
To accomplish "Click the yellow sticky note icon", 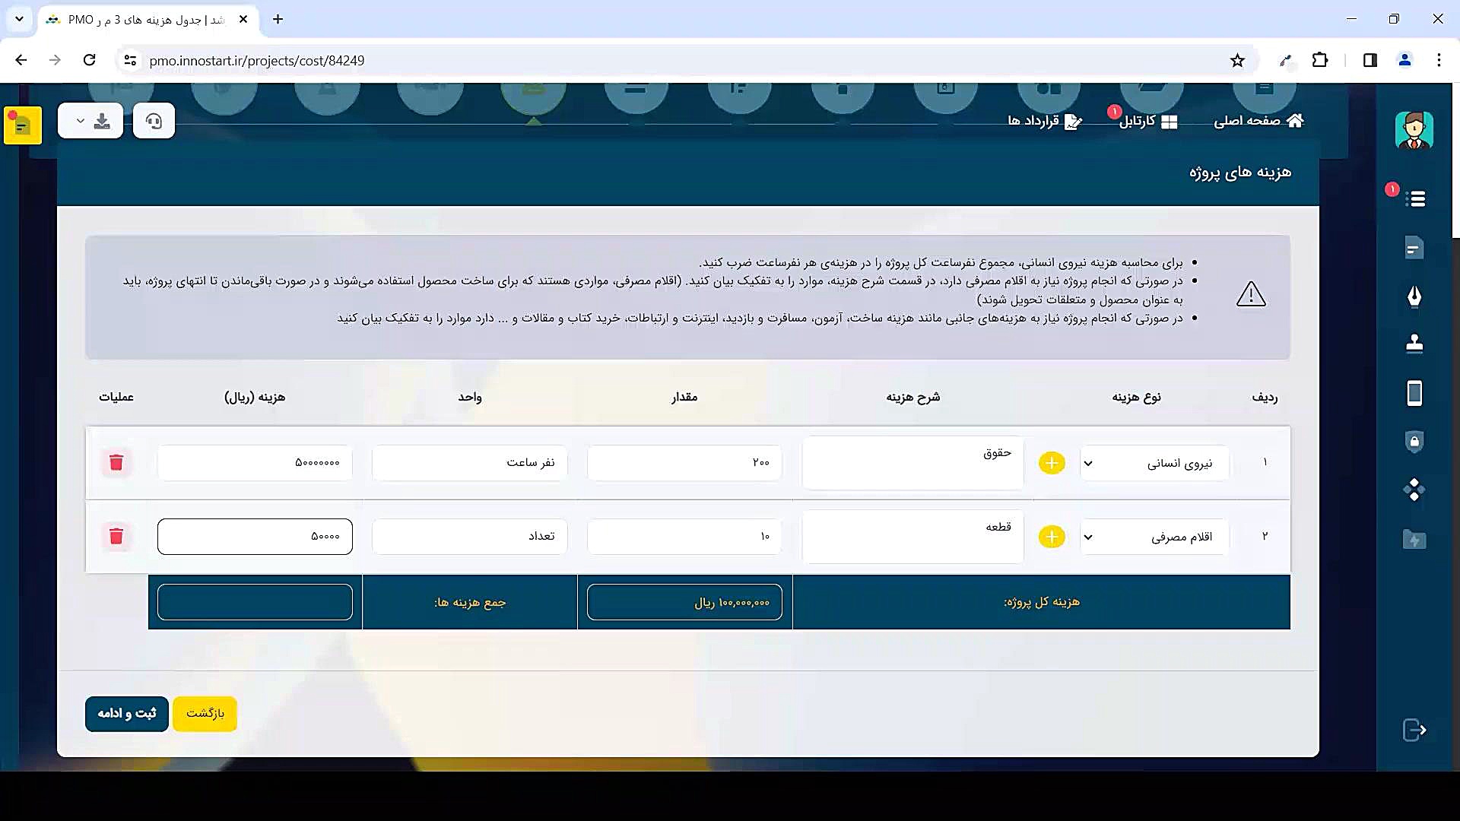I will point(22,125).
